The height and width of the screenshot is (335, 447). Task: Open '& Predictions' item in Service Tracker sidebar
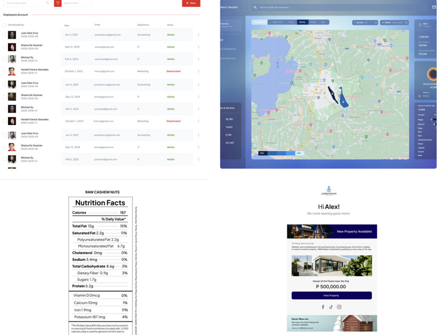click(228, 49)
